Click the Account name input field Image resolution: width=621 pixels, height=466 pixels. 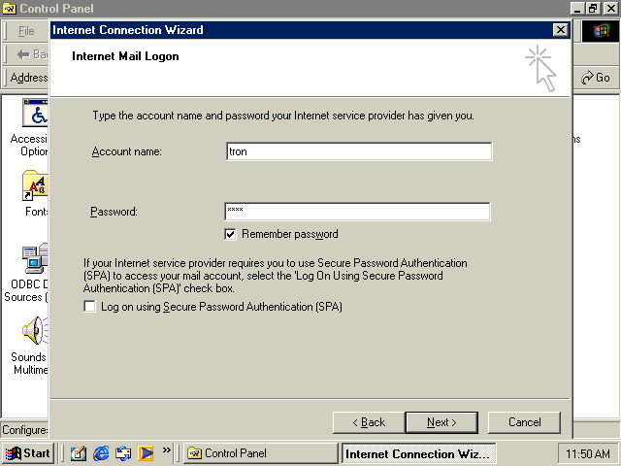359,151
